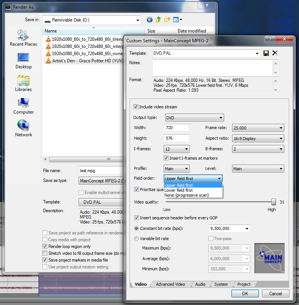Open the Views menu icon
Image resolution: width=299 pixels, height=305 pixels.
click(x=178, y=20)
